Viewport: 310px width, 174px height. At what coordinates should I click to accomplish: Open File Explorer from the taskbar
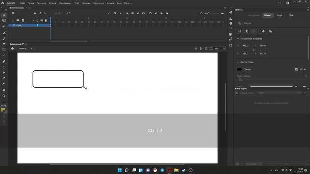pos(176,170)
